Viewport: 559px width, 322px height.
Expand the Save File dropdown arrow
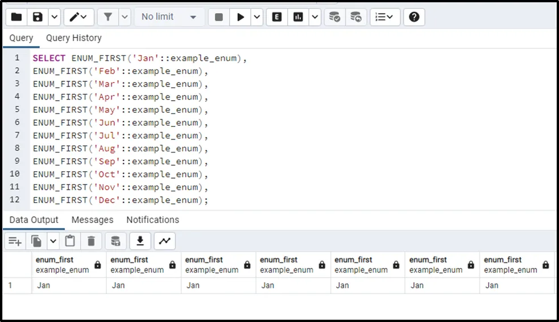coord(54,17)
